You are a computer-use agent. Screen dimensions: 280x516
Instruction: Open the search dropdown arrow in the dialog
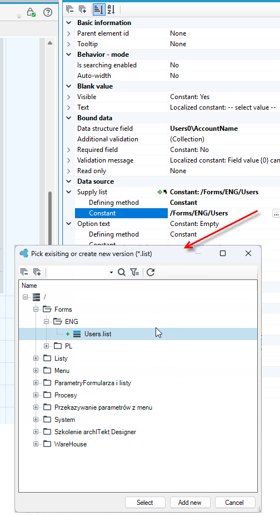pos(111,273)
